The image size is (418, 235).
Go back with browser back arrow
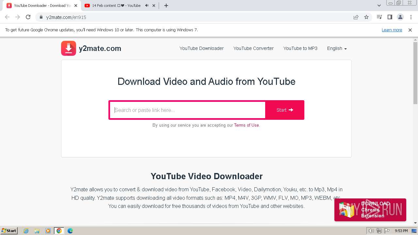coord(7,17)
